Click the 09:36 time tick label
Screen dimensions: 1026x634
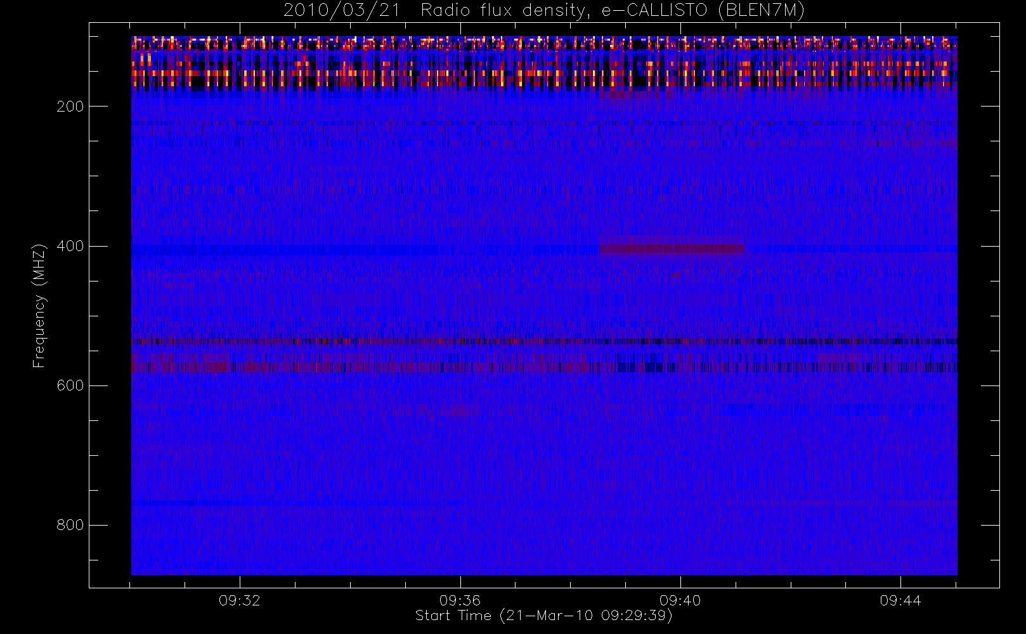click(x=460, y=600)
